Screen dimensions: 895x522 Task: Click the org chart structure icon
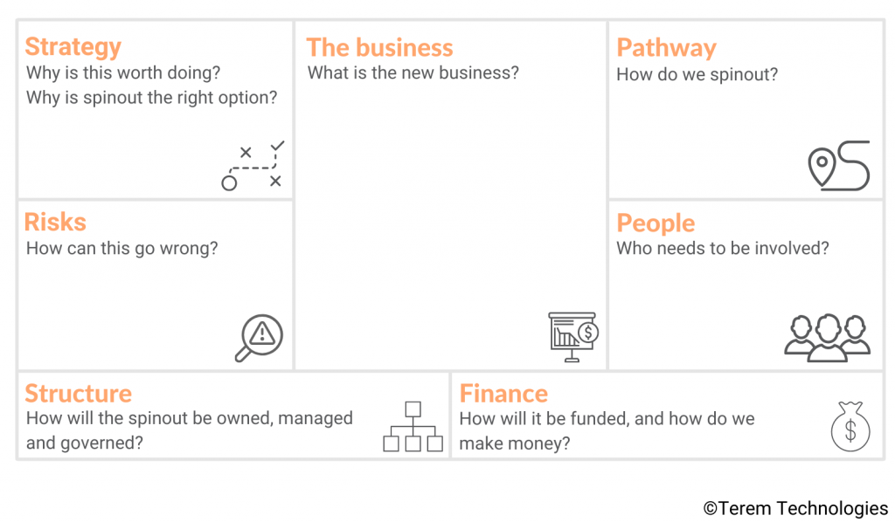coord(413,426)
